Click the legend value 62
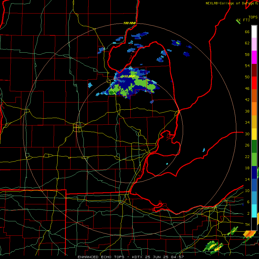259x259 pixels. pos(247,43)
